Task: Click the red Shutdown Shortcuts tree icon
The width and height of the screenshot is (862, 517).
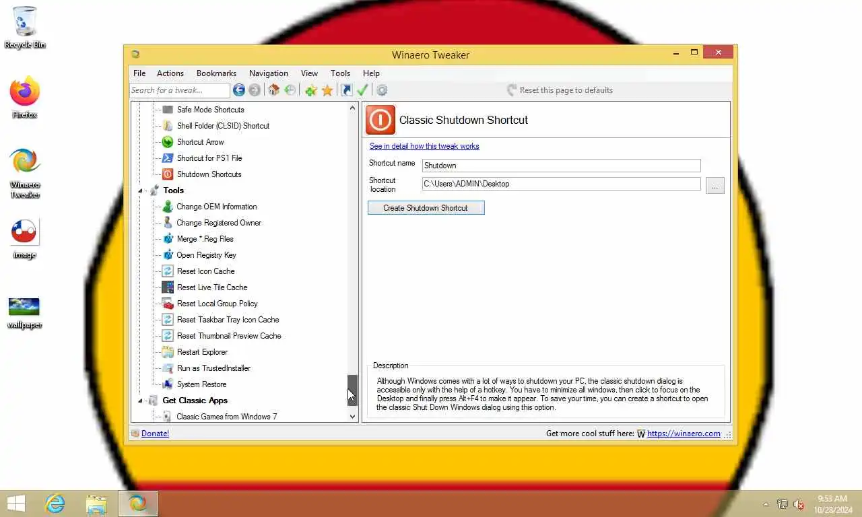Action: 168,174
